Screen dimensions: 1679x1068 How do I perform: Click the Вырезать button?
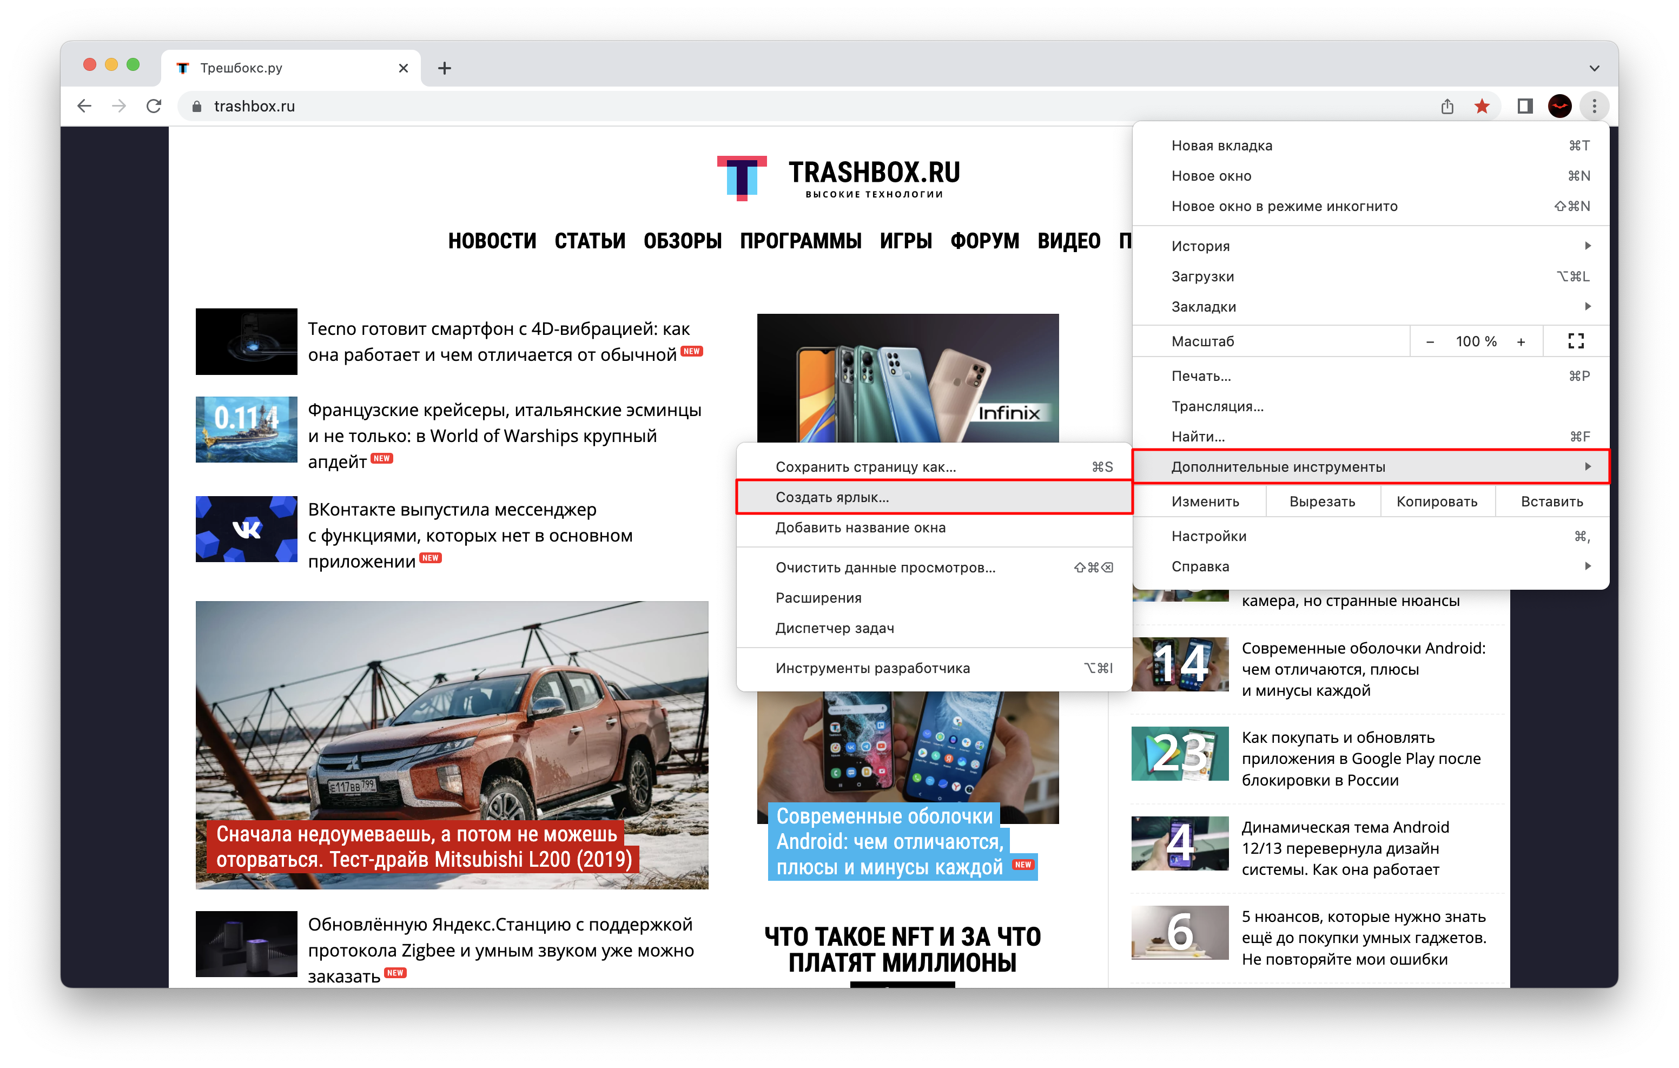point(1322,502)
